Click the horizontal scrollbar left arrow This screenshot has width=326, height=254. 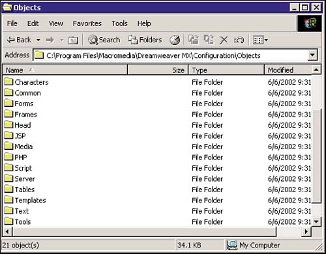pyautogui.click(x=7, y=232)
